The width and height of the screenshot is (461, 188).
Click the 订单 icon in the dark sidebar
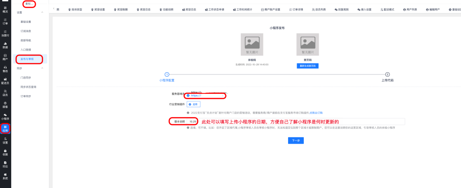[x=5, y=22]
